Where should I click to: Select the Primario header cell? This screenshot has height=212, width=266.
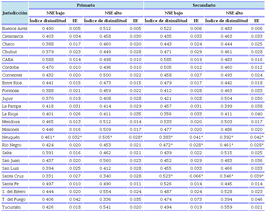click(x=86, y=5)
